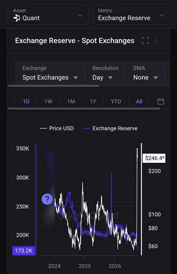This screenshot has height=274, width=177.
Task: Click the 2025 x-axis label
Action: [x=85, y=266]
